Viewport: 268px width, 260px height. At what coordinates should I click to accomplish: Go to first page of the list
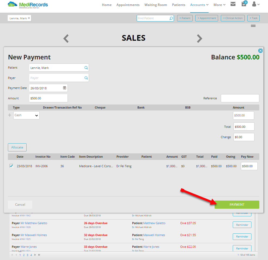point(12,255)
